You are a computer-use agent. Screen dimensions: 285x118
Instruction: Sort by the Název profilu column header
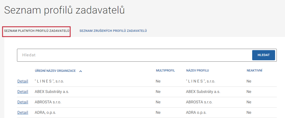[x=198, y=70]
